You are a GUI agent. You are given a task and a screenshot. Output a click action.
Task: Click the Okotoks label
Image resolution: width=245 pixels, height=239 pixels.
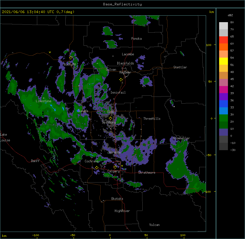click(x=117, y=199)
